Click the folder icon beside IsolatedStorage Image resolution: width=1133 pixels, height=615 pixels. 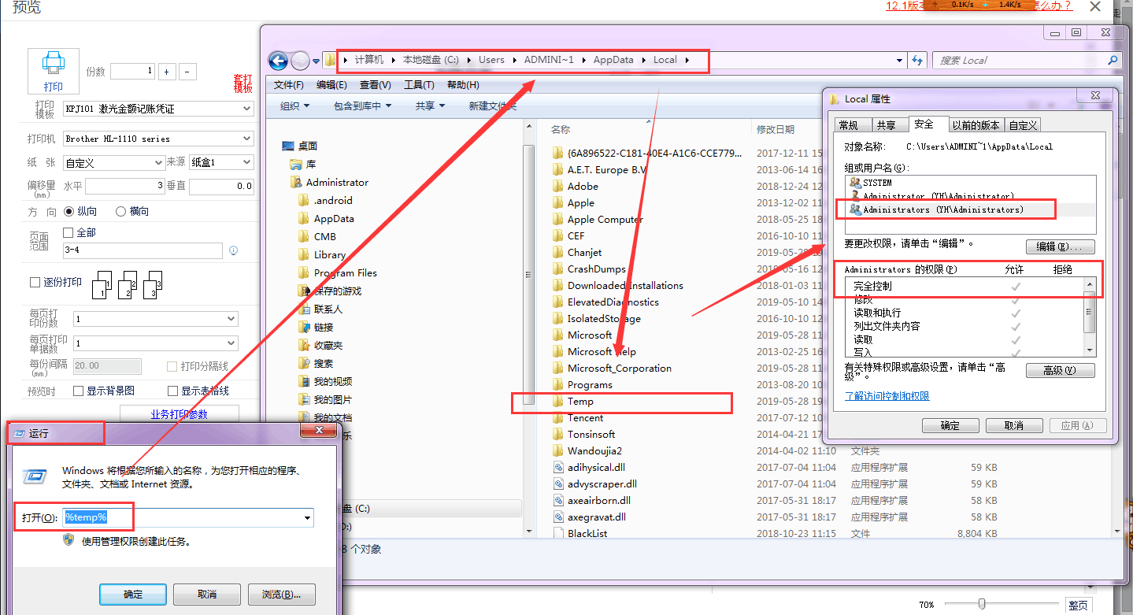pos(557,319)
